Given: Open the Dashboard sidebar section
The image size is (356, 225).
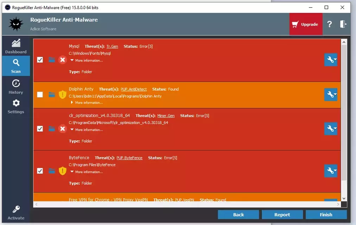Looking at the screenshot, I should tap(16, 46).
